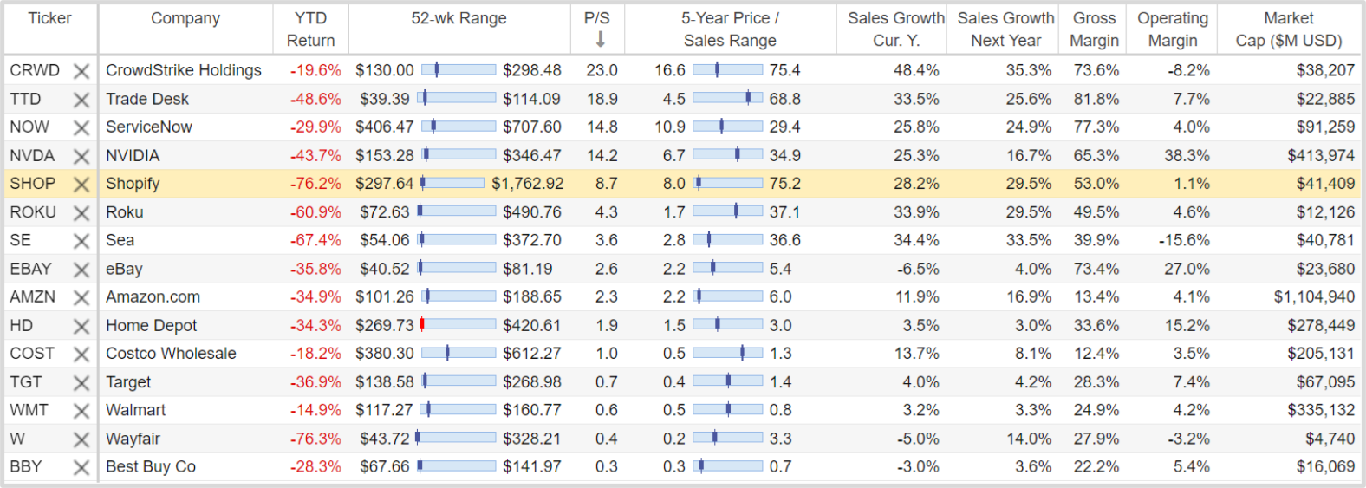Image resolution: width=1366 pixels, height=488 pixels.
Task: Remove AMZN row with its X icon
Action: pyautogui.click(x=81, y=298)
